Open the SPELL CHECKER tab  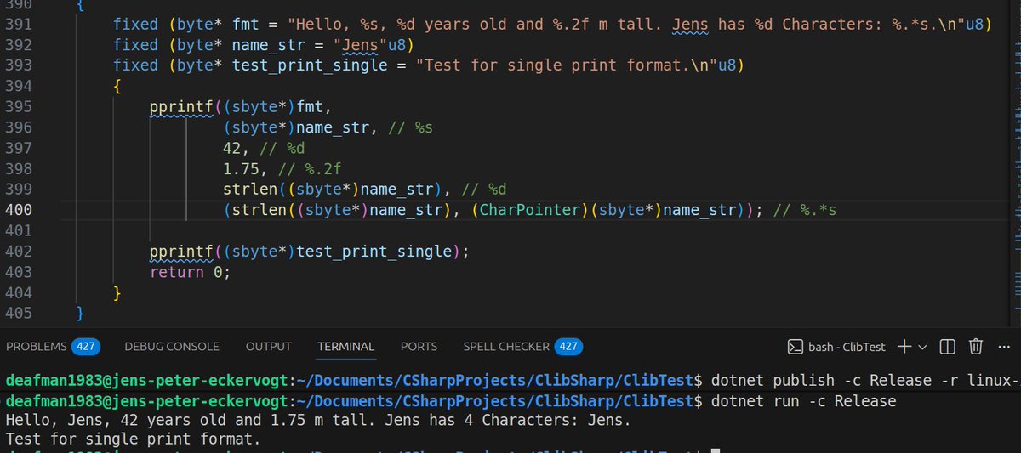click(507, 347)
